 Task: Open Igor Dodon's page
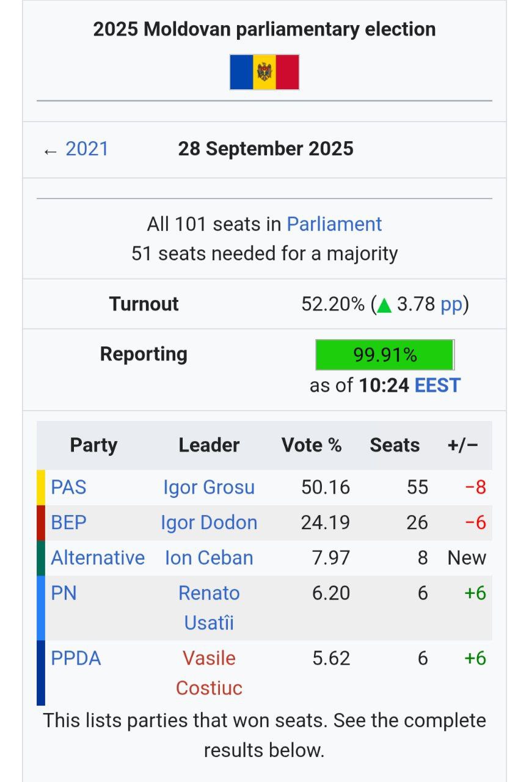pos(209,523)
